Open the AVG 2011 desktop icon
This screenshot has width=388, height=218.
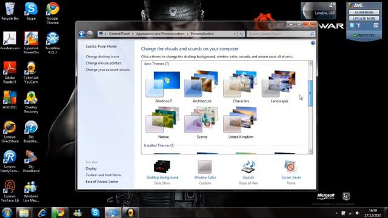(10, 100)
